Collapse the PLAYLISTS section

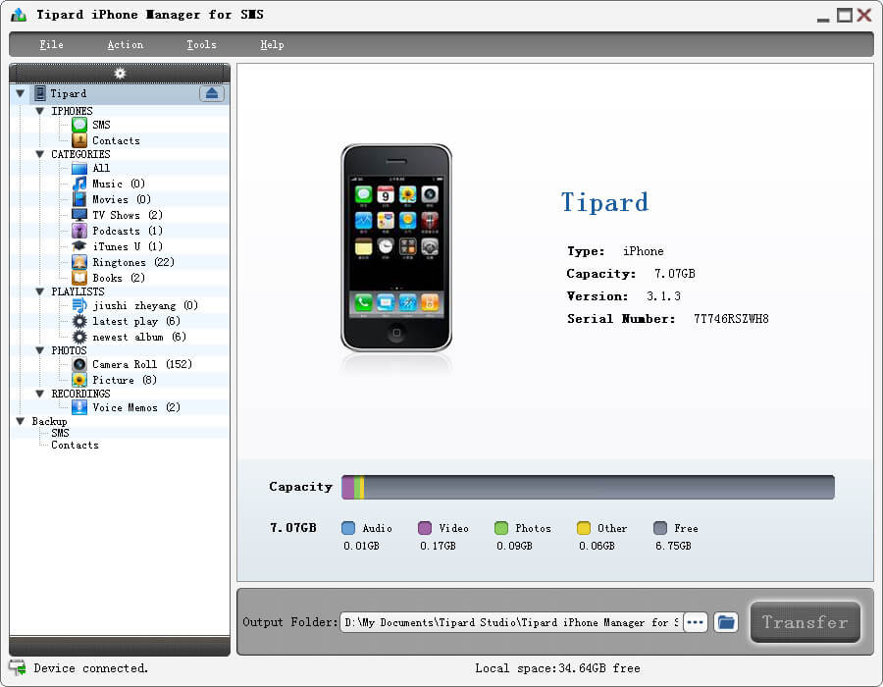[x=40, y=291]
